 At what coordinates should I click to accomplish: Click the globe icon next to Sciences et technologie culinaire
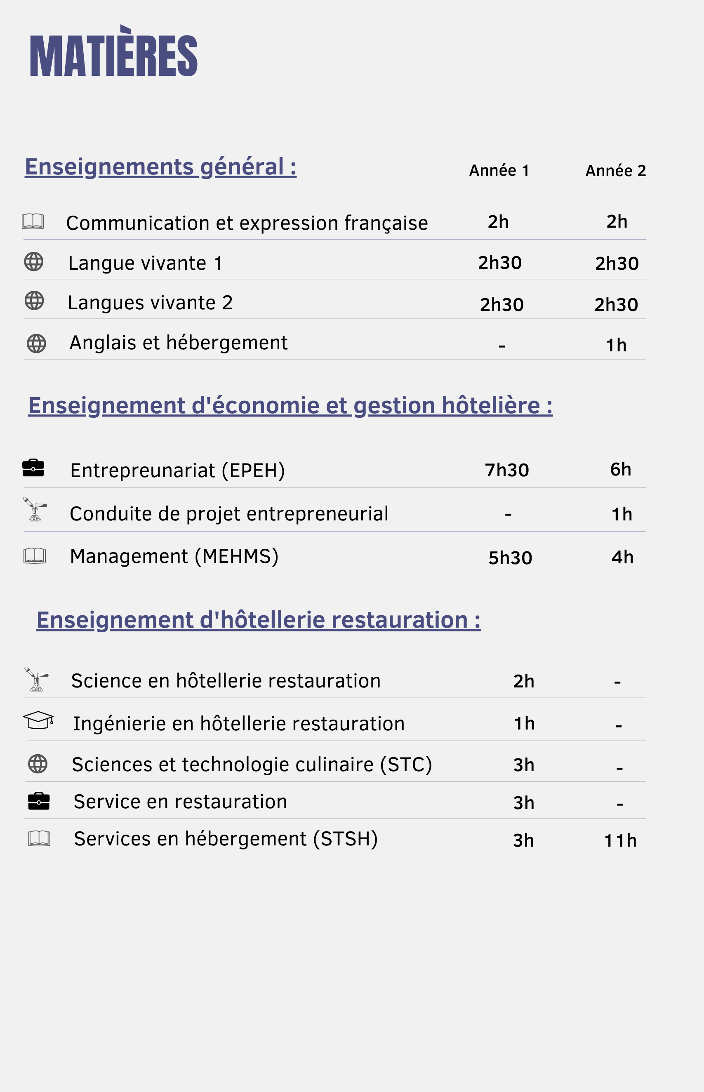pos(38,764)
